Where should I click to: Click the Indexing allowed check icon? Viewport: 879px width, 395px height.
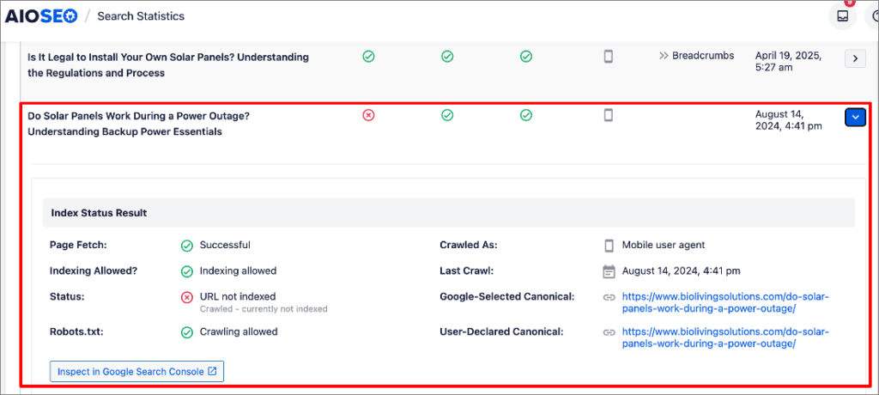186,271
